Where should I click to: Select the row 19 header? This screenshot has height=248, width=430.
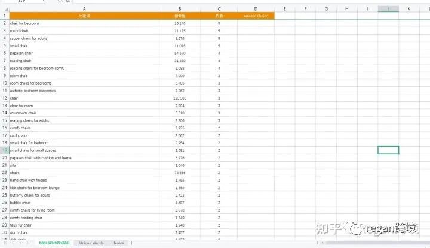(x=5, y=150)
